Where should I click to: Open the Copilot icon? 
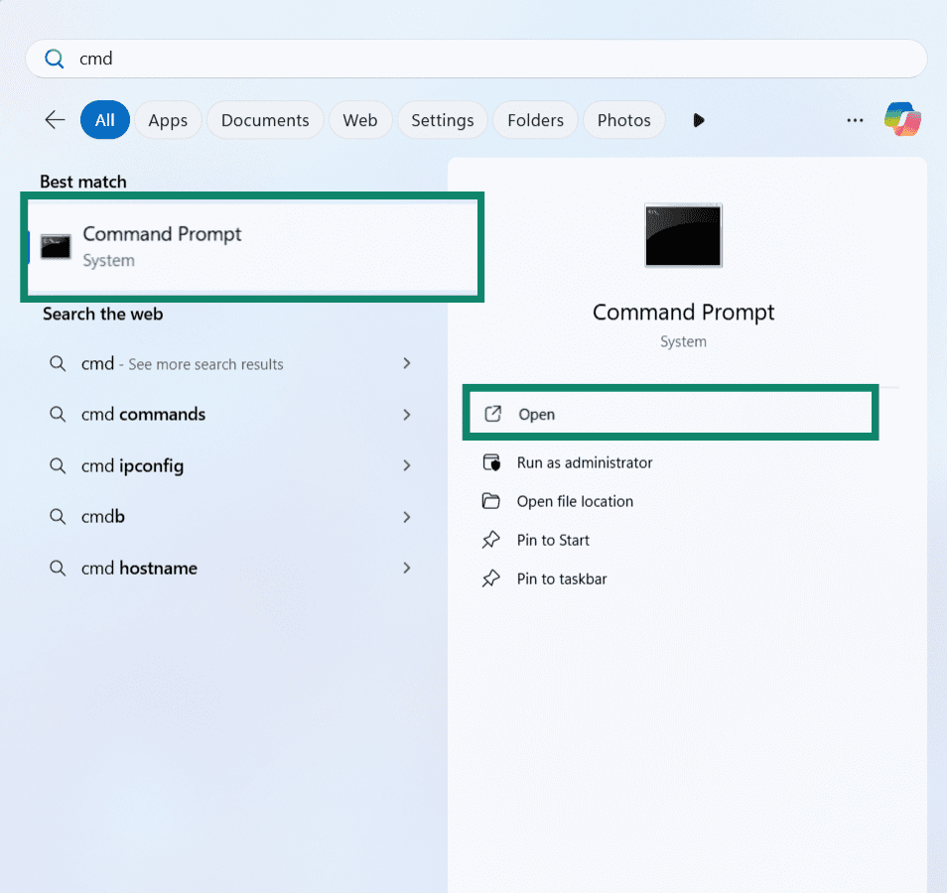[902, 120]
